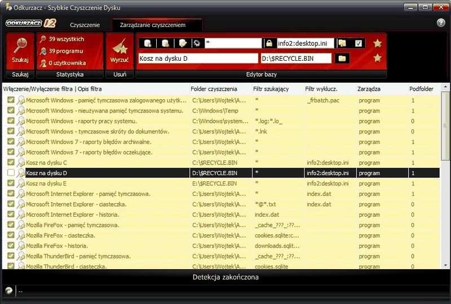Screen dimensions: 451x304
Task: Click the lower star icon in editor
Action: coord(377,59)
